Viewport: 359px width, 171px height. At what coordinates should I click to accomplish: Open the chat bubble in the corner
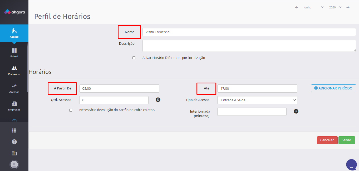point(351,164)
